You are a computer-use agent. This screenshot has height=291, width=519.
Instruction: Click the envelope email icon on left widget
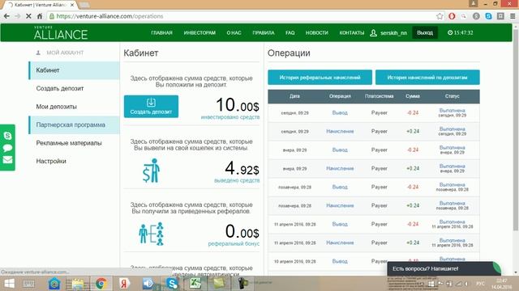(x=7, y=160)
